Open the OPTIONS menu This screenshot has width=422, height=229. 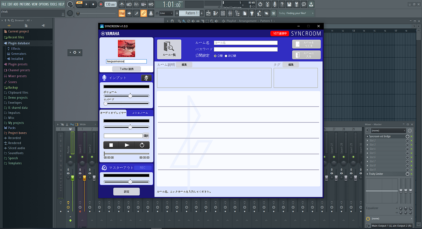[44, 4]
